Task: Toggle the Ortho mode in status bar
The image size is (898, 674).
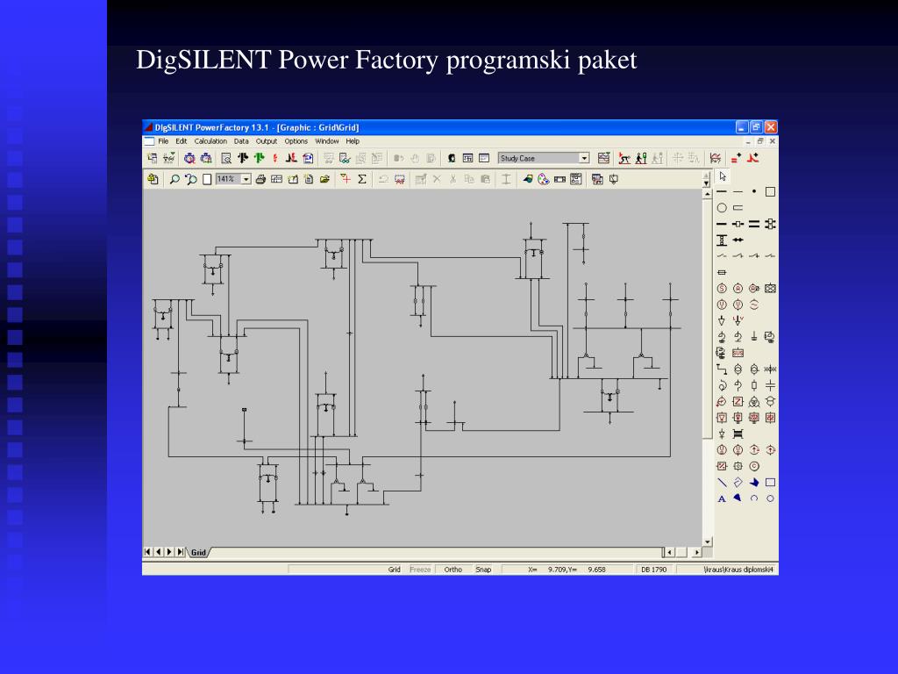Action: [x=453, y=569]
